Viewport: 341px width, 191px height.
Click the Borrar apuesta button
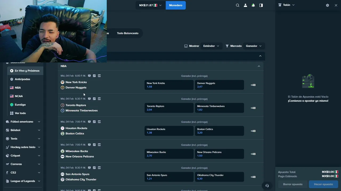(x=293, y=184)
